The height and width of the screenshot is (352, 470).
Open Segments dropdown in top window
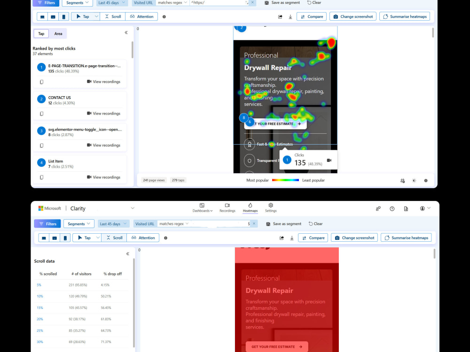point(78,3)
